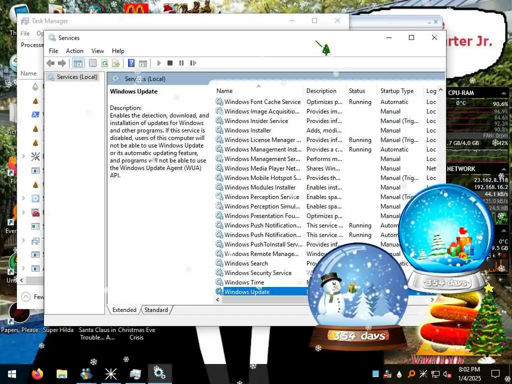Select the Windows Mobile Hotspot Service row
Image resolution: width=512 pixels, height=384 pixels.
tap(326, 178)
